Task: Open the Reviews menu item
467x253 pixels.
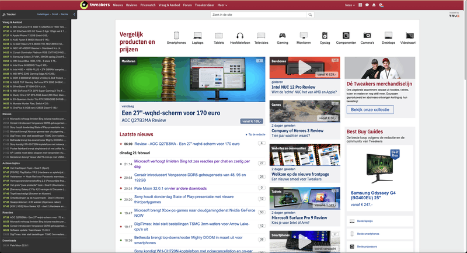Action: (132, 5)
